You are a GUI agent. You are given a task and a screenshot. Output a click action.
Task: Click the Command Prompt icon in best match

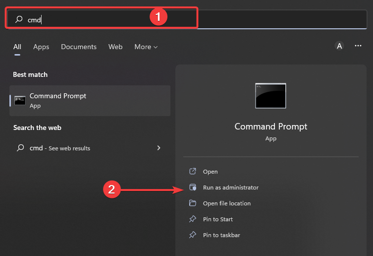coord(20,100)
